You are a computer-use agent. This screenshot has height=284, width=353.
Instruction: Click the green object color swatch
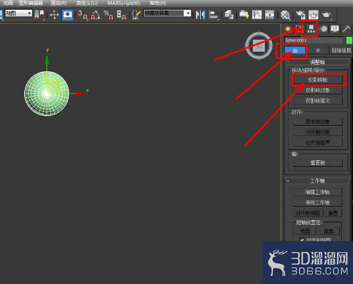pos(349,40)
